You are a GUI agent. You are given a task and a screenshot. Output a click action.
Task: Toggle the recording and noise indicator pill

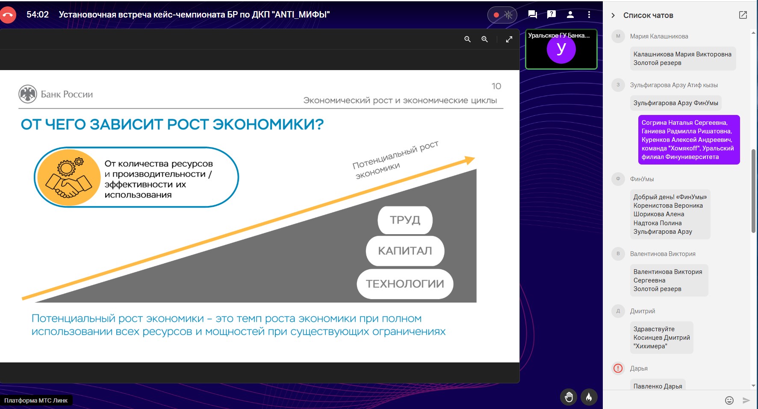(502, 15)
